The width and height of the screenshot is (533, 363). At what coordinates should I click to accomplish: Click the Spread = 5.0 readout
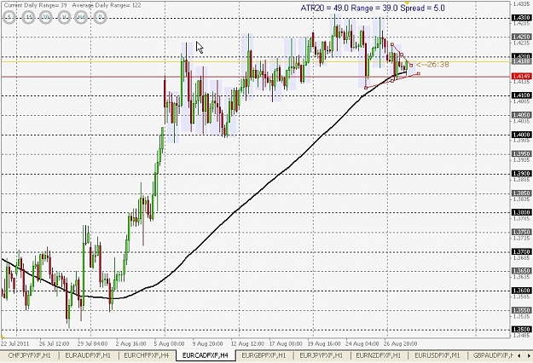422,9
